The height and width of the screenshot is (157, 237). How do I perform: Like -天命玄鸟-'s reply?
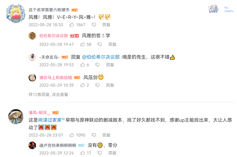click(x=83, y=65)
